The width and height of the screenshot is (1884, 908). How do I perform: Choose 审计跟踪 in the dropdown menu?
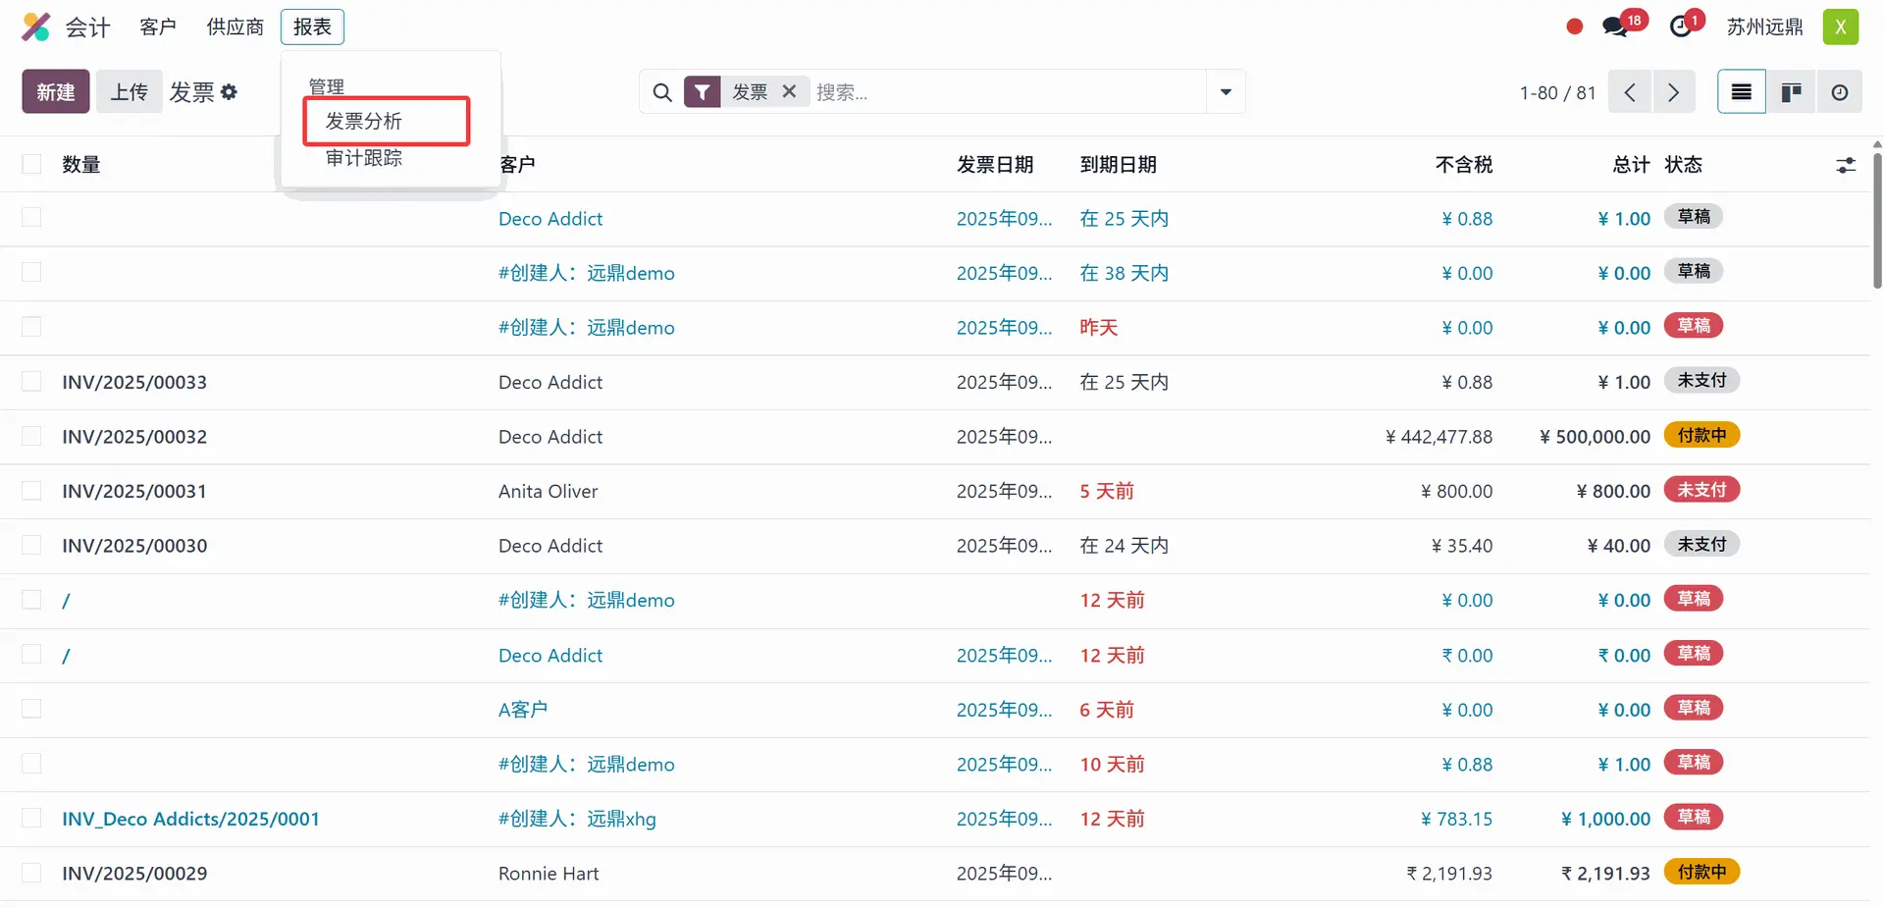(364, 158)
